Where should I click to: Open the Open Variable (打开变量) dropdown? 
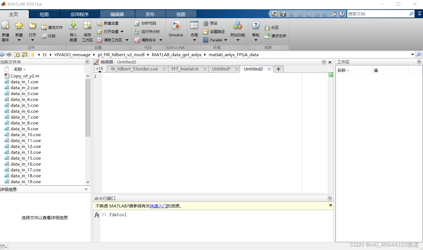pos(122,32)
